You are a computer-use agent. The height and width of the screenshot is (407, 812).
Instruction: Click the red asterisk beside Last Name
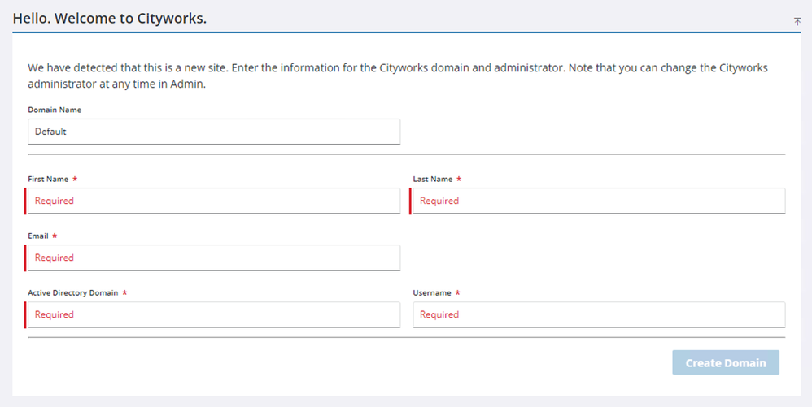[x=459, y=179]
